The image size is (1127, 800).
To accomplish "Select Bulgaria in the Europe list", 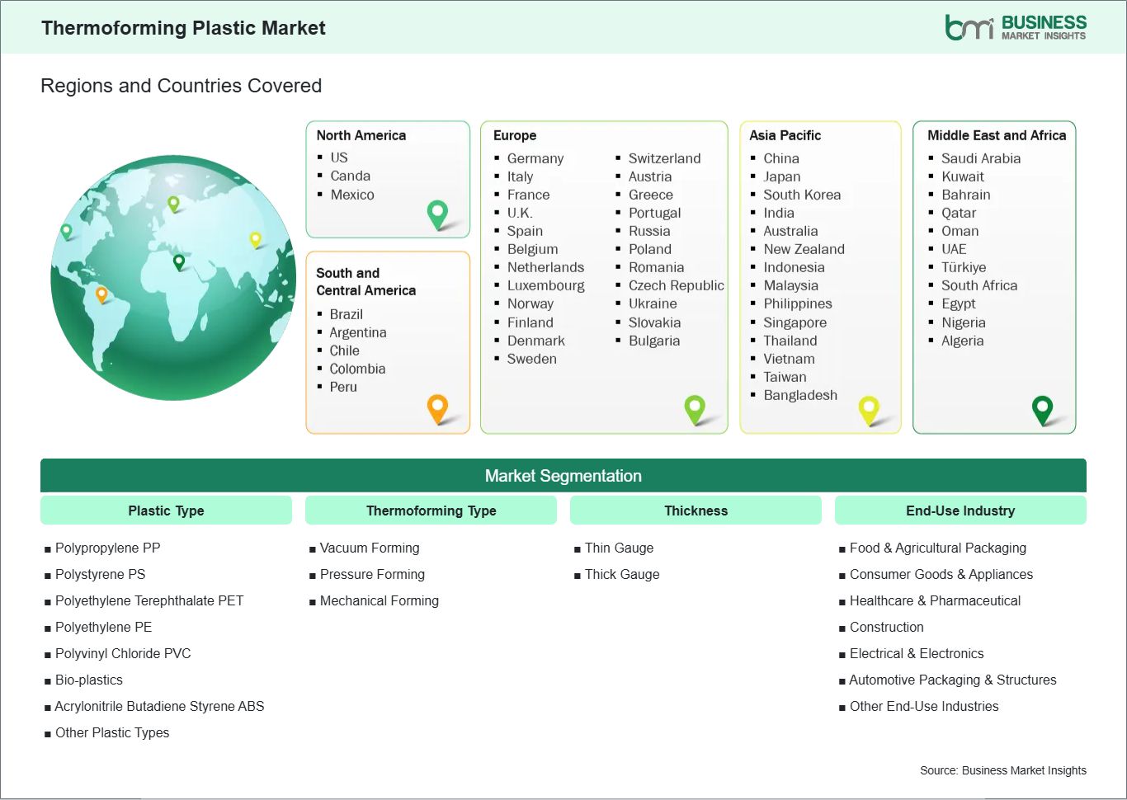I will click(x=654, y=341).
